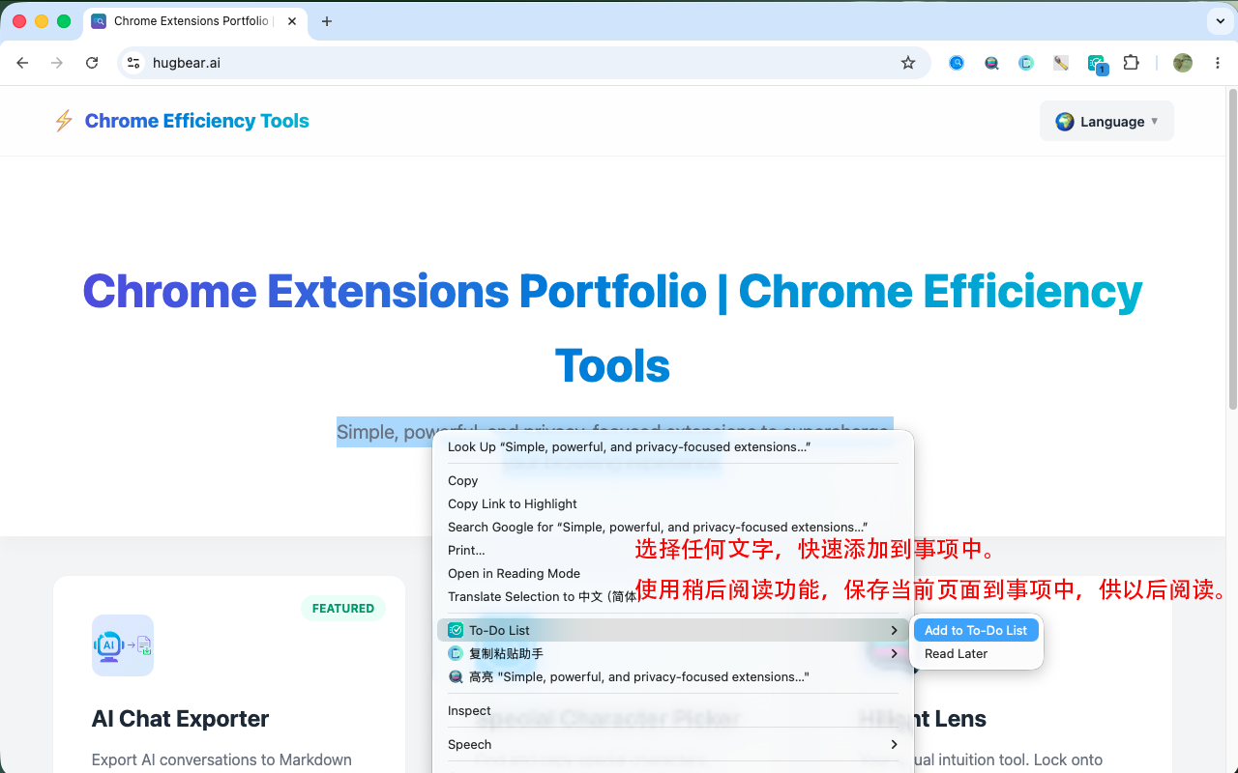1238x773 pixels.
Task: Open the Extensions puzzle-piece menu
Action: [1131, 63]
